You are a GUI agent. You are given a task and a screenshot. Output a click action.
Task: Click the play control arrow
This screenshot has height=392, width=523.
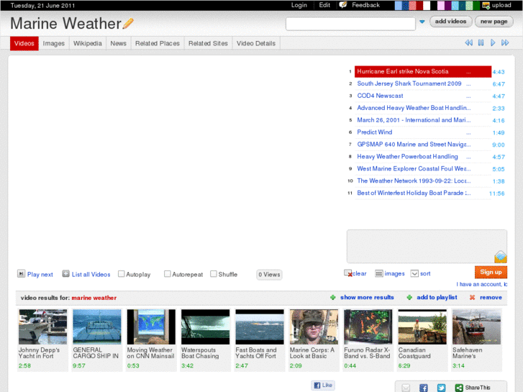pos(493,42)
